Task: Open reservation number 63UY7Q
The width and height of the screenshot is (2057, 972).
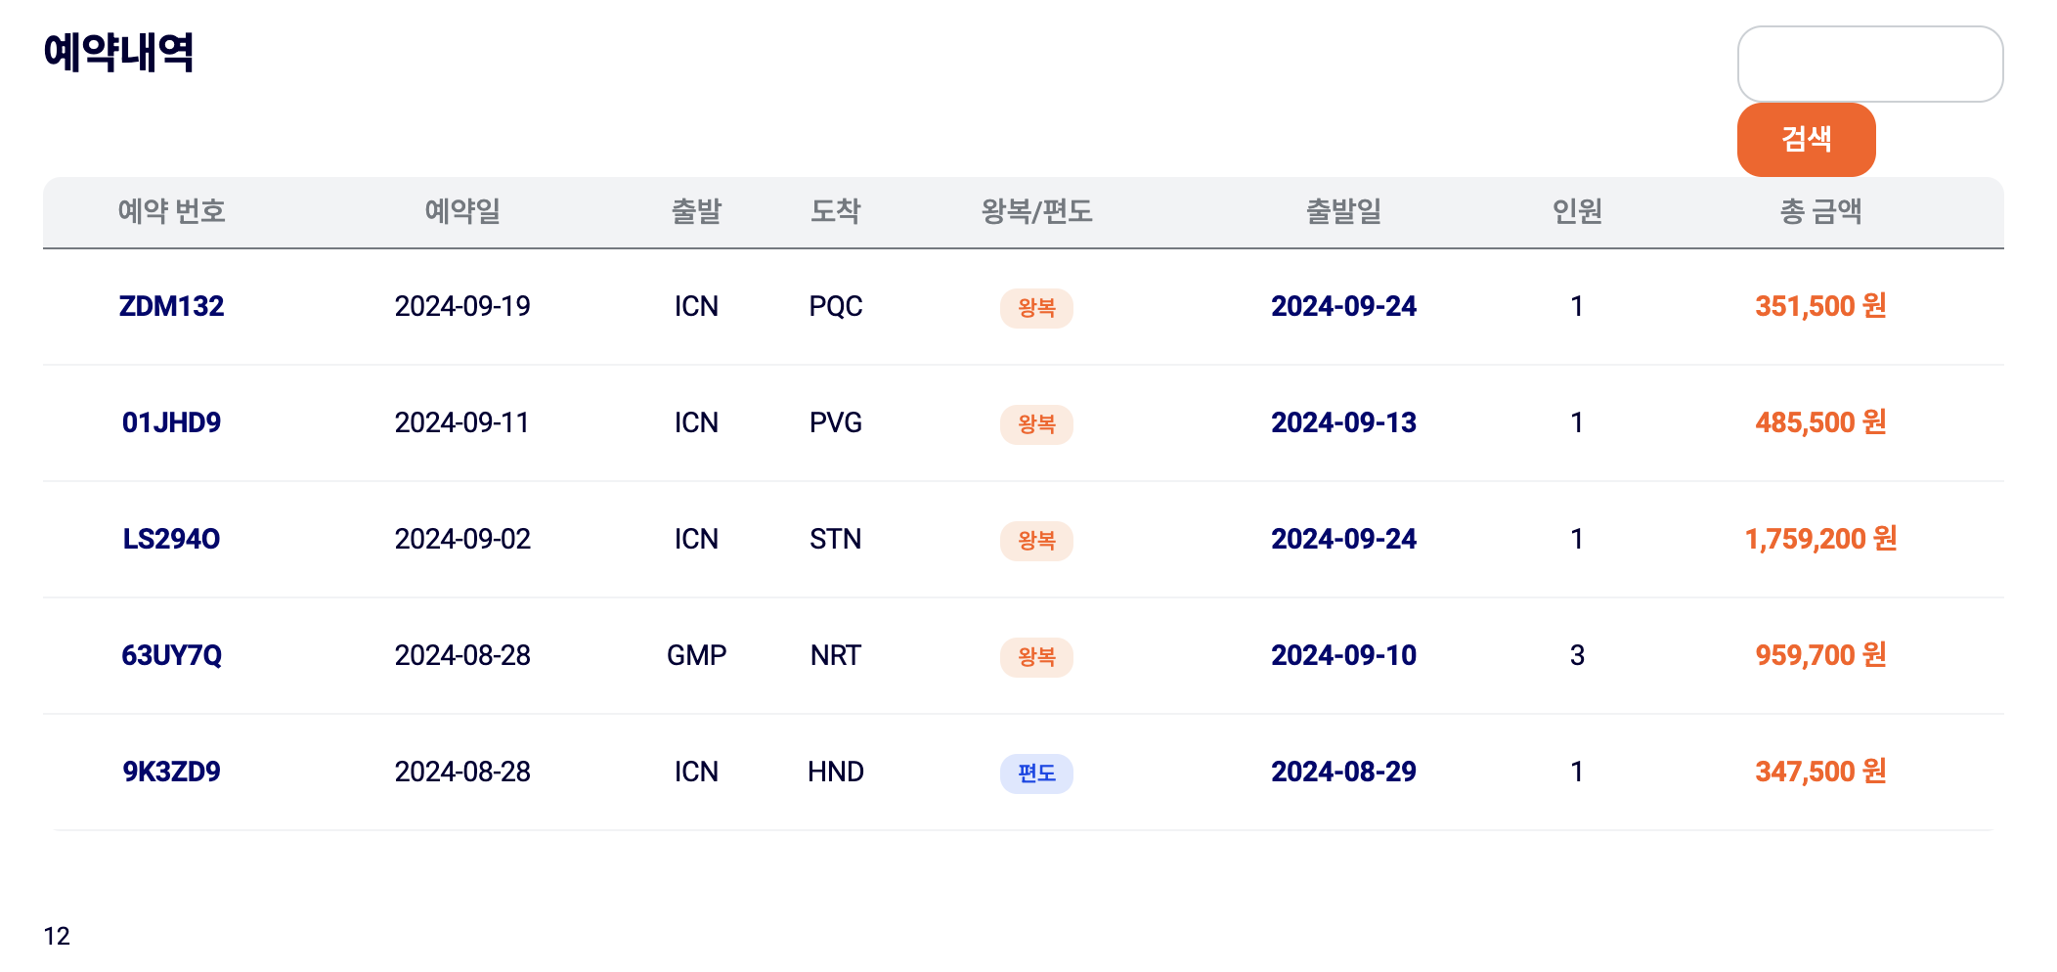Action: coord(171,655)
